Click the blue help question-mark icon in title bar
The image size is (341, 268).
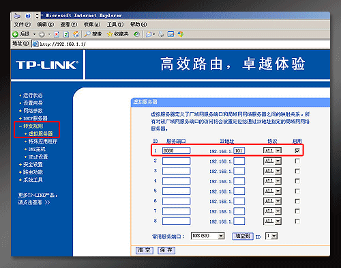click(28, 16)
